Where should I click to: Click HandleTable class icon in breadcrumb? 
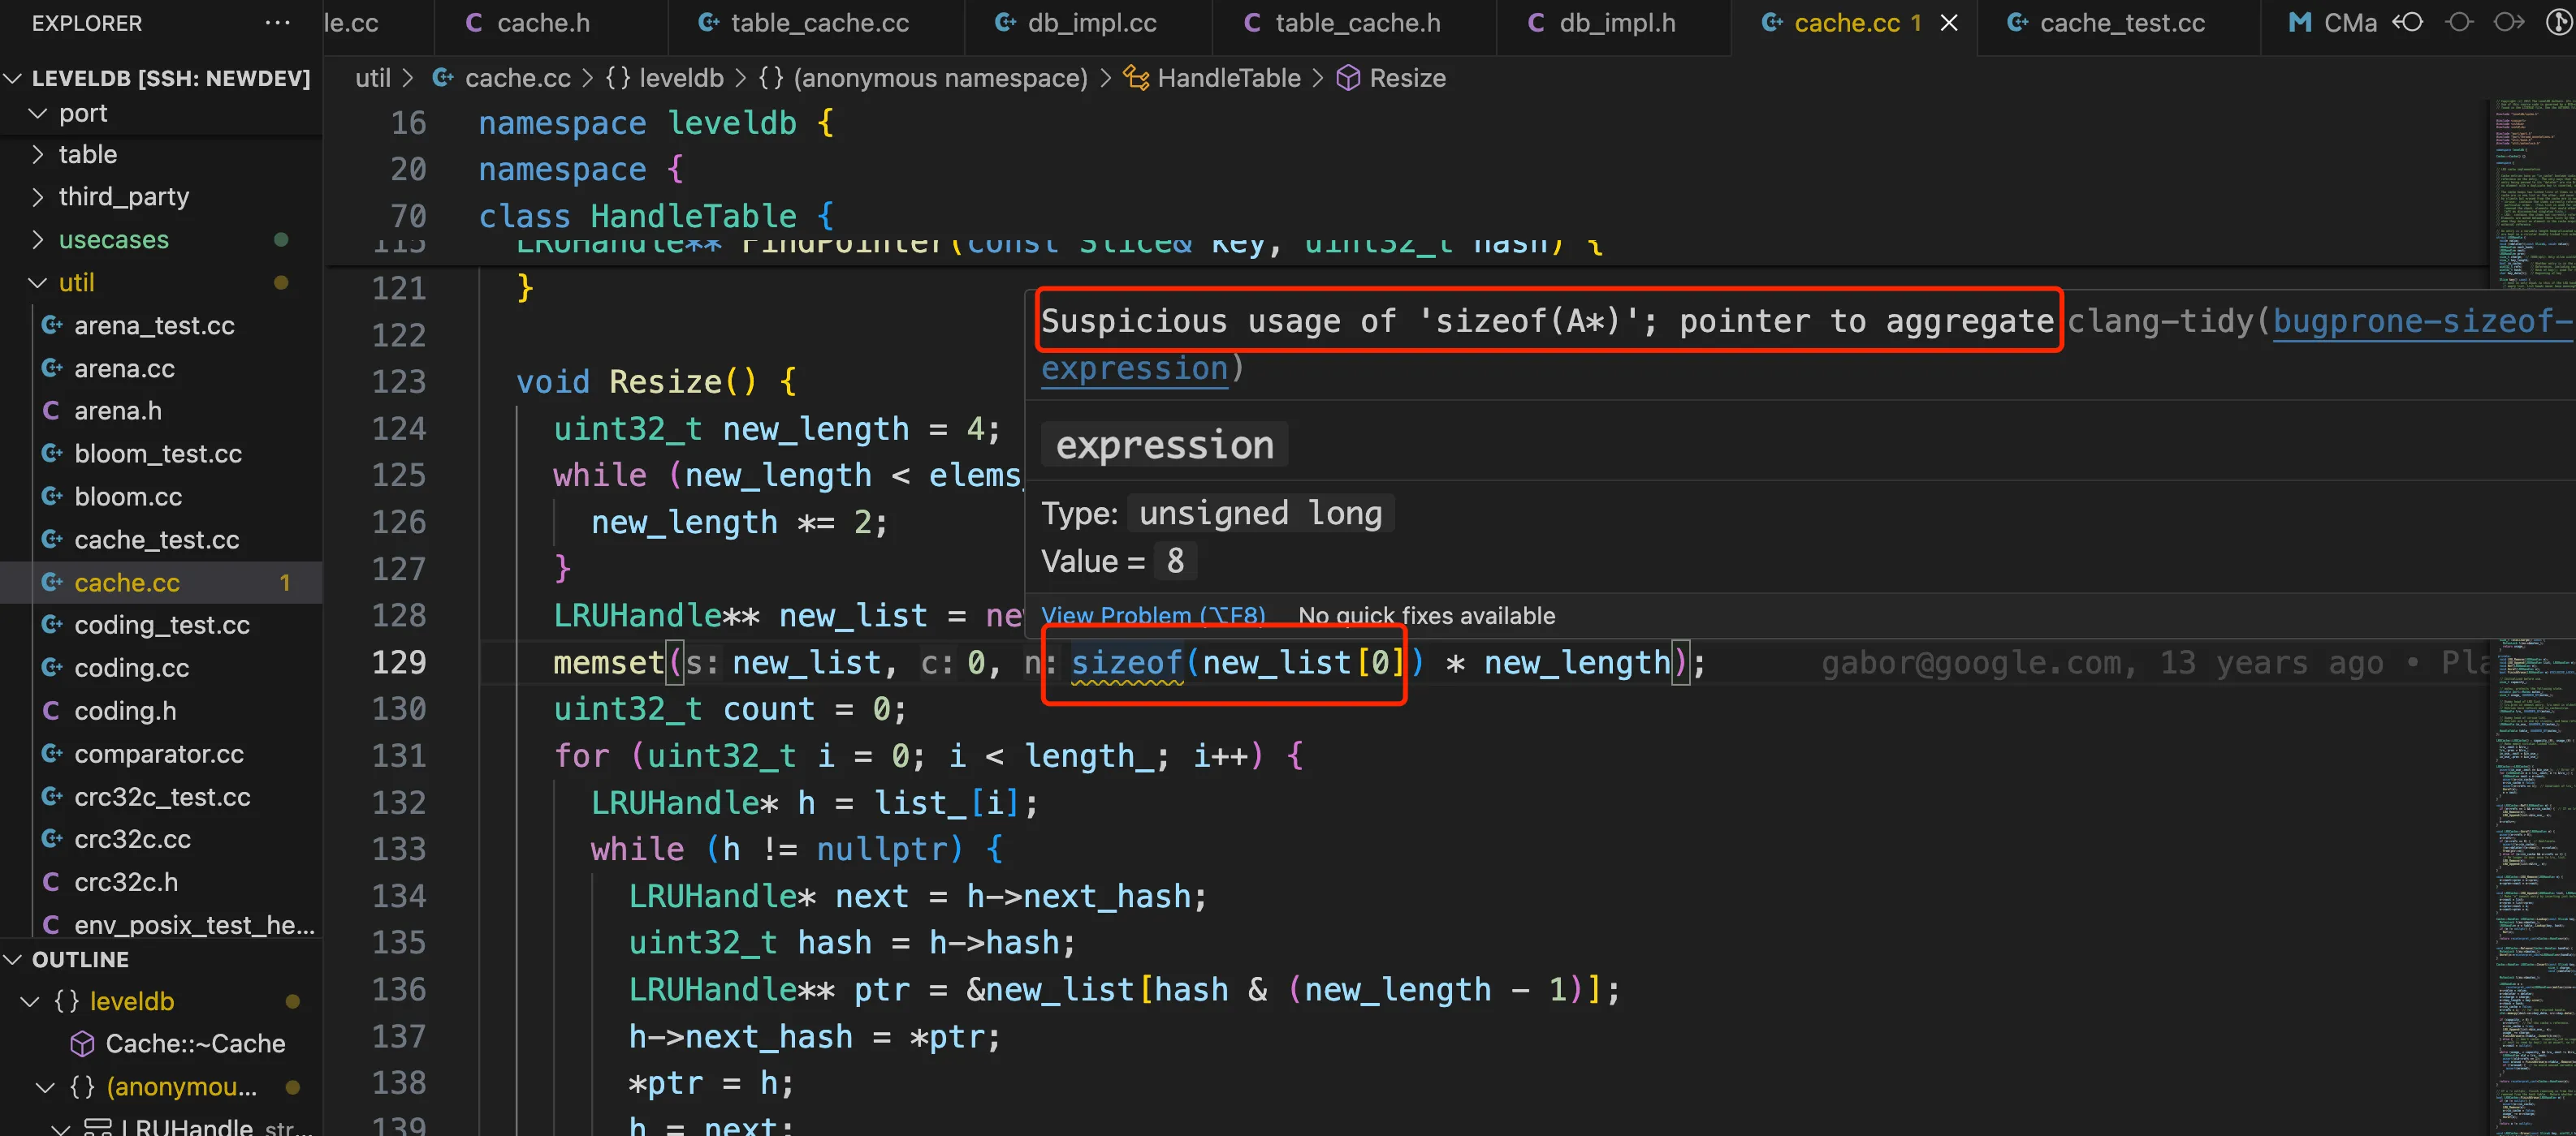[x=1135, y=78]
